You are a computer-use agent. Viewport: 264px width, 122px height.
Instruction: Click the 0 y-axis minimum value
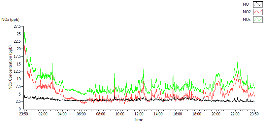pyautogui.click(x=20, y=109)
